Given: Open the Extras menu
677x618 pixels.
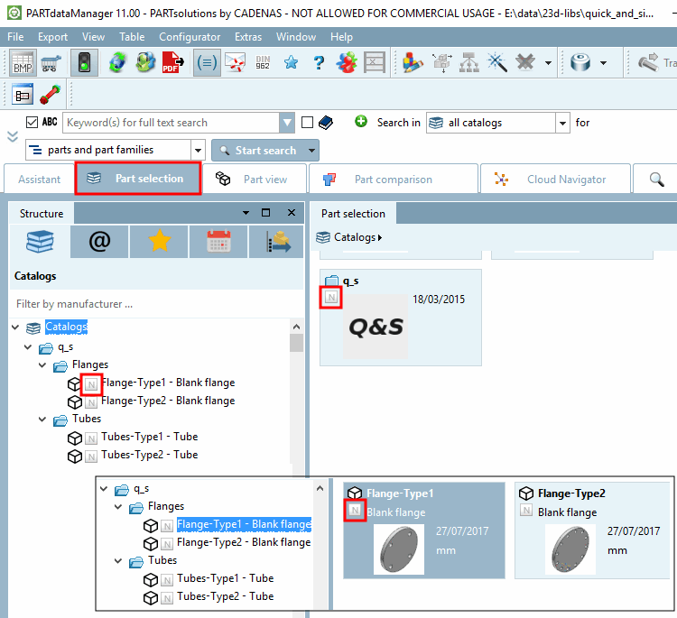Looking at the screenshot, I should (248, 37).
